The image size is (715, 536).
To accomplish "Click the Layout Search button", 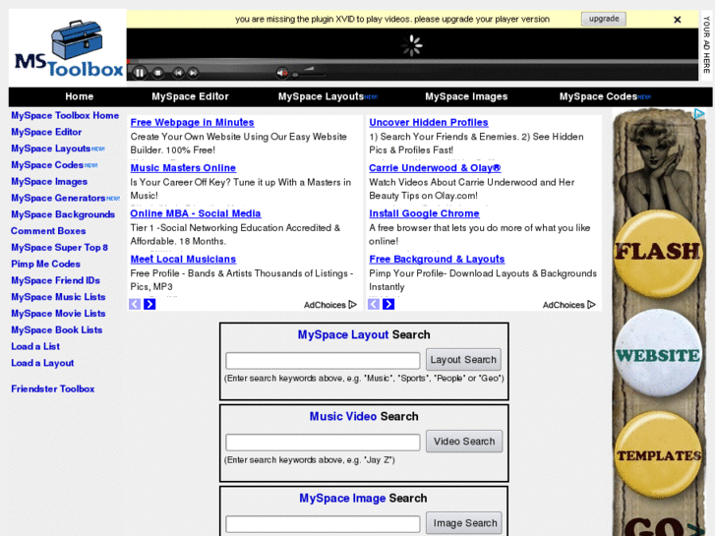I will click(463, 359).
